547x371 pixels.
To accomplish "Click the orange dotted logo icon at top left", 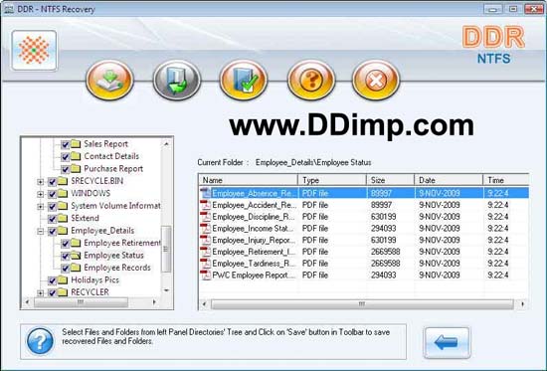I will pyautogui.click(x=34, y=51).
